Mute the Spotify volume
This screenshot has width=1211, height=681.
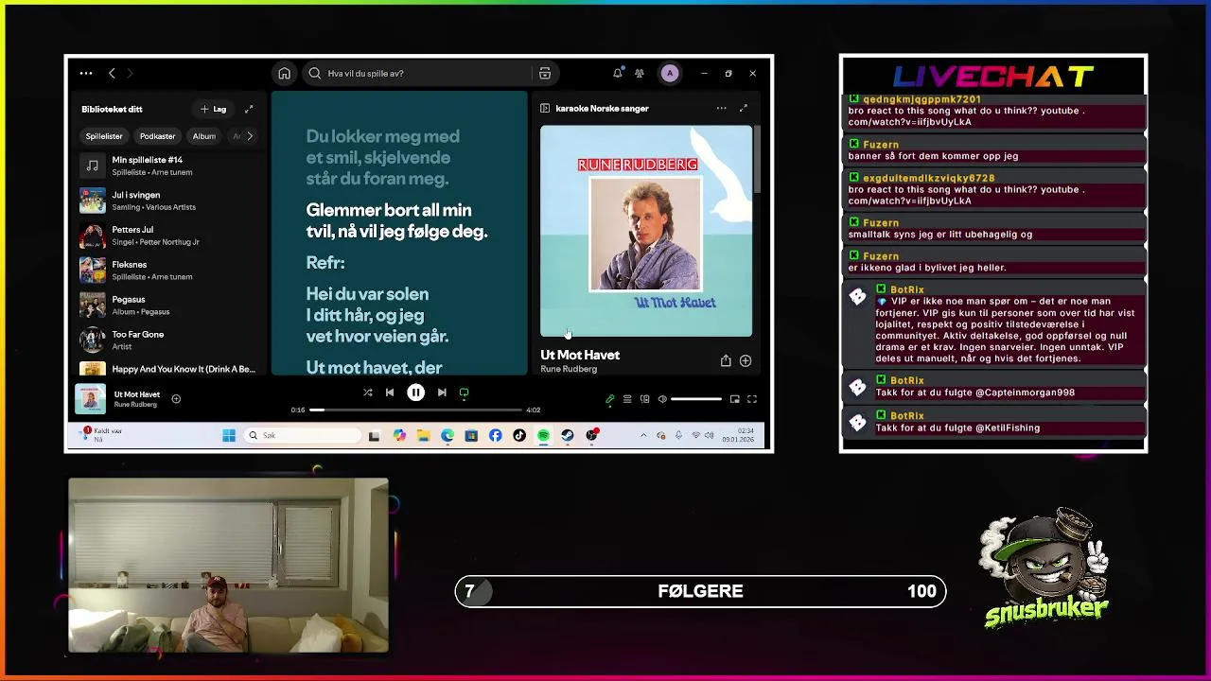click(662, 399)
